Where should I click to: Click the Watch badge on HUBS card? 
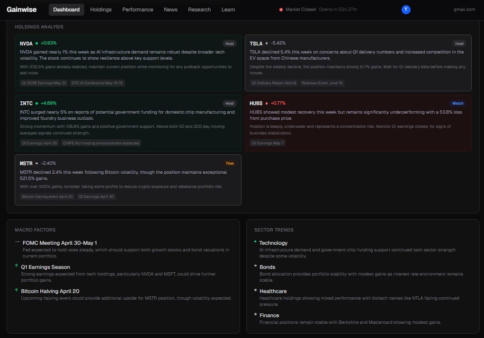458,103
